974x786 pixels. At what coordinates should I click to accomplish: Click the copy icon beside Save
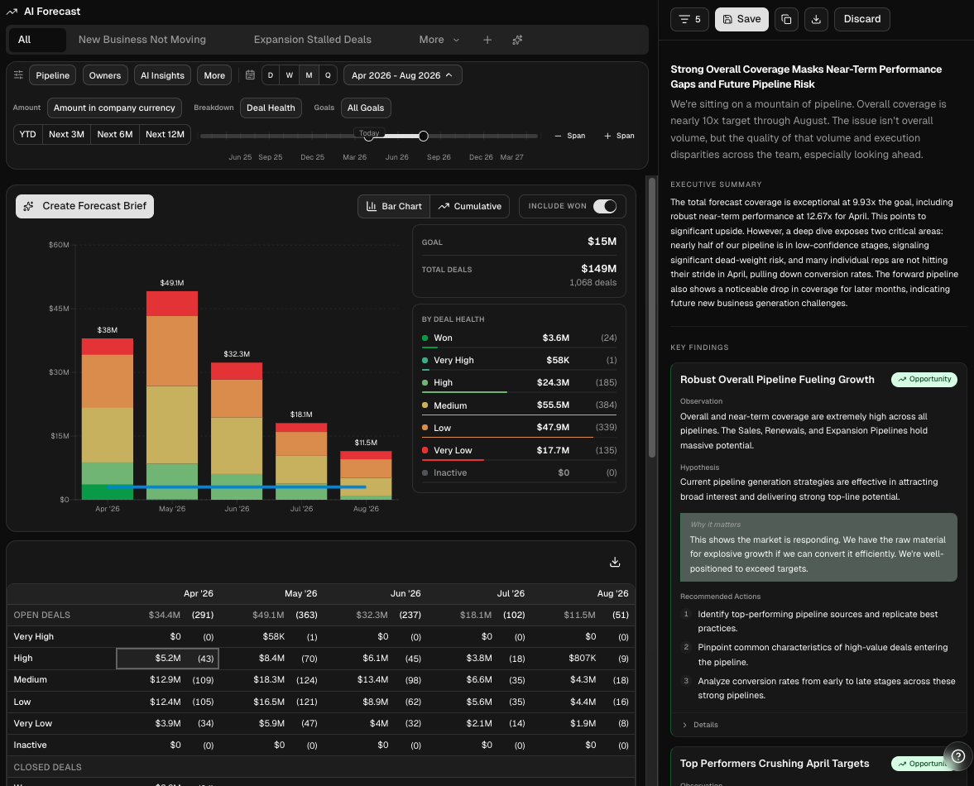click(786, 19)
